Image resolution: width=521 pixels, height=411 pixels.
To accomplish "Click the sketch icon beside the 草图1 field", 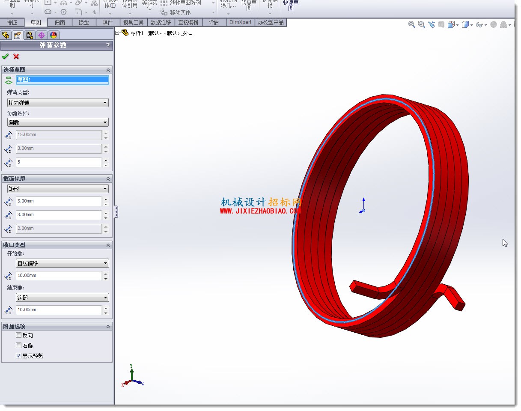I will click(x=8, y=80).
